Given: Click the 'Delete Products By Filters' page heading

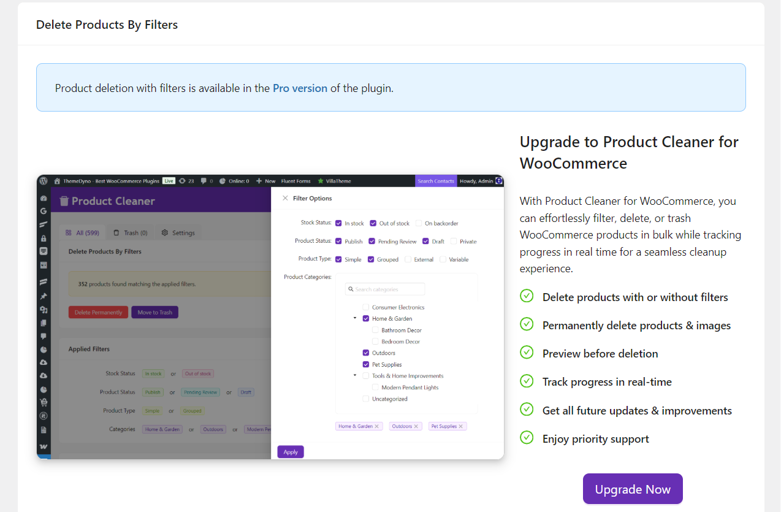Looking at the screenshot, I should 107,25.
